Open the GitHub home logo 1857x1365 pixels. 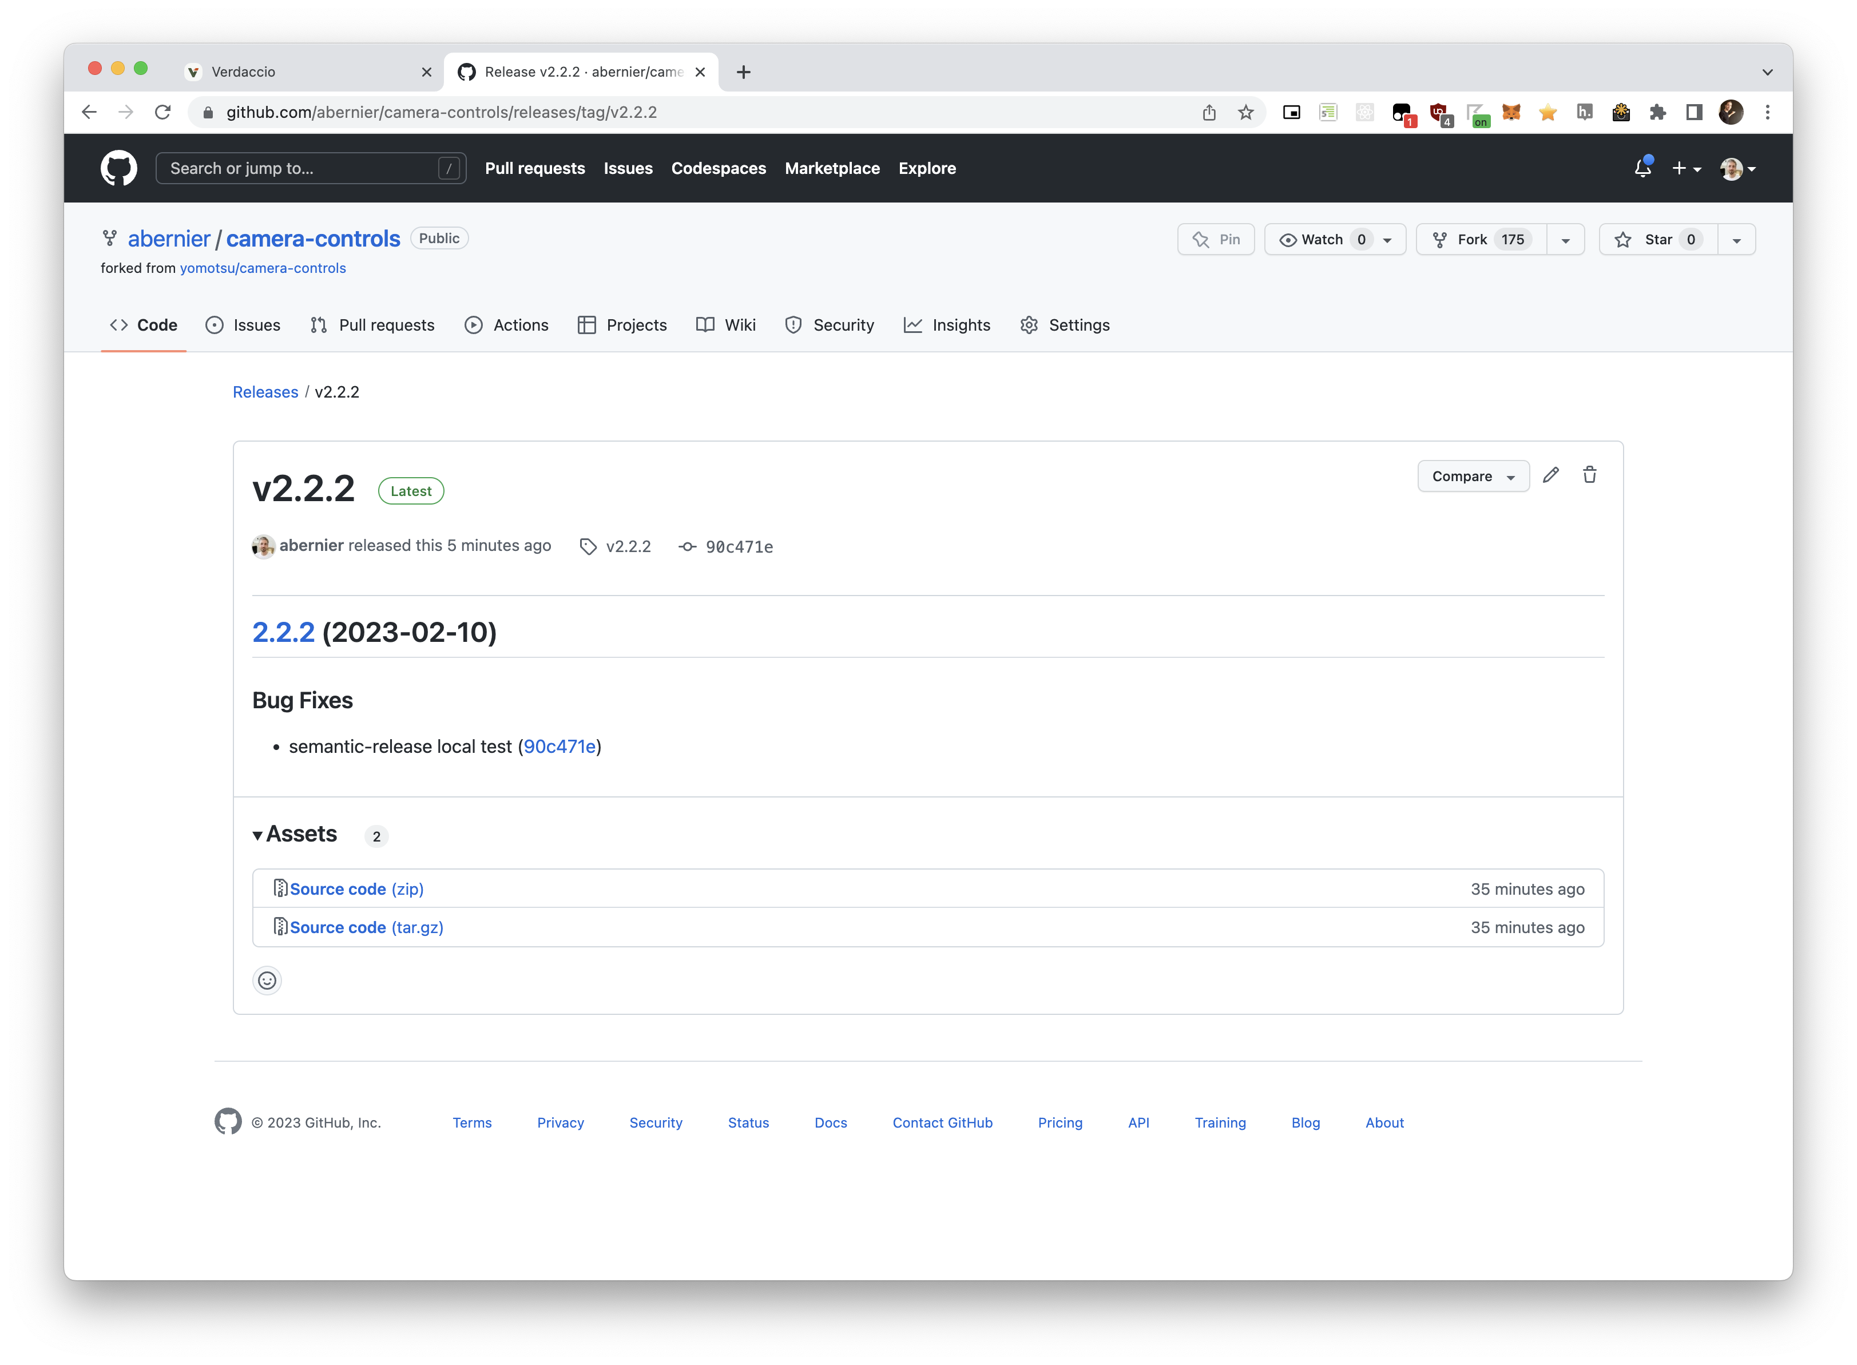coord(118,168)
